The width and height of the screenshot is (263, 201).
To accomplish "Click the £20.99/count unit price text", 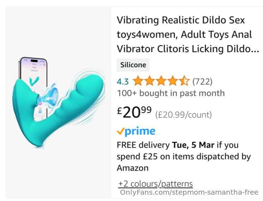I will point(184,115).
